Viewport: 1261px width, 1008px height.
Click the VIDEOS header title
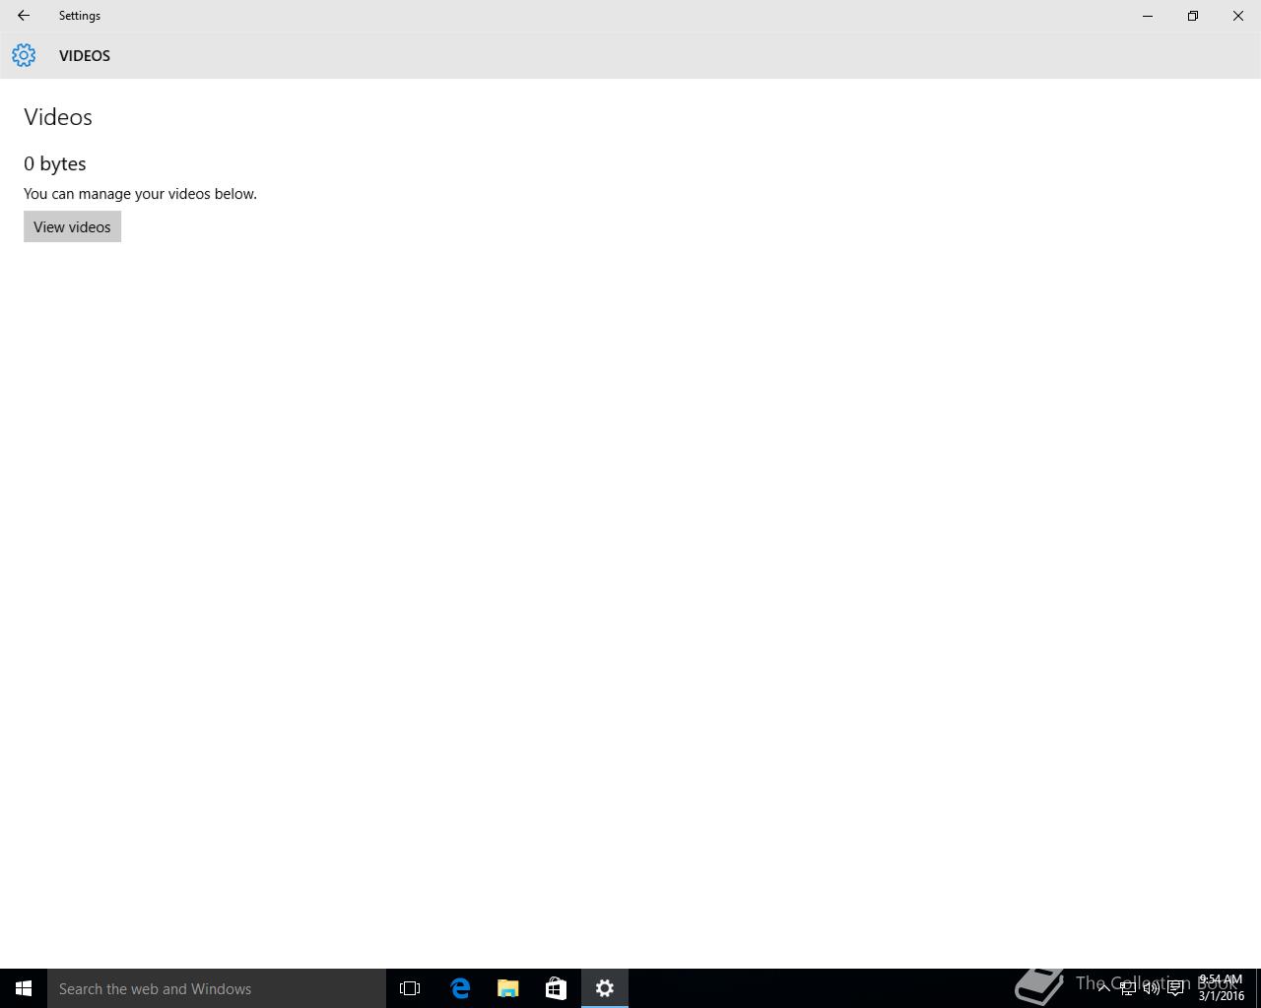85,56
